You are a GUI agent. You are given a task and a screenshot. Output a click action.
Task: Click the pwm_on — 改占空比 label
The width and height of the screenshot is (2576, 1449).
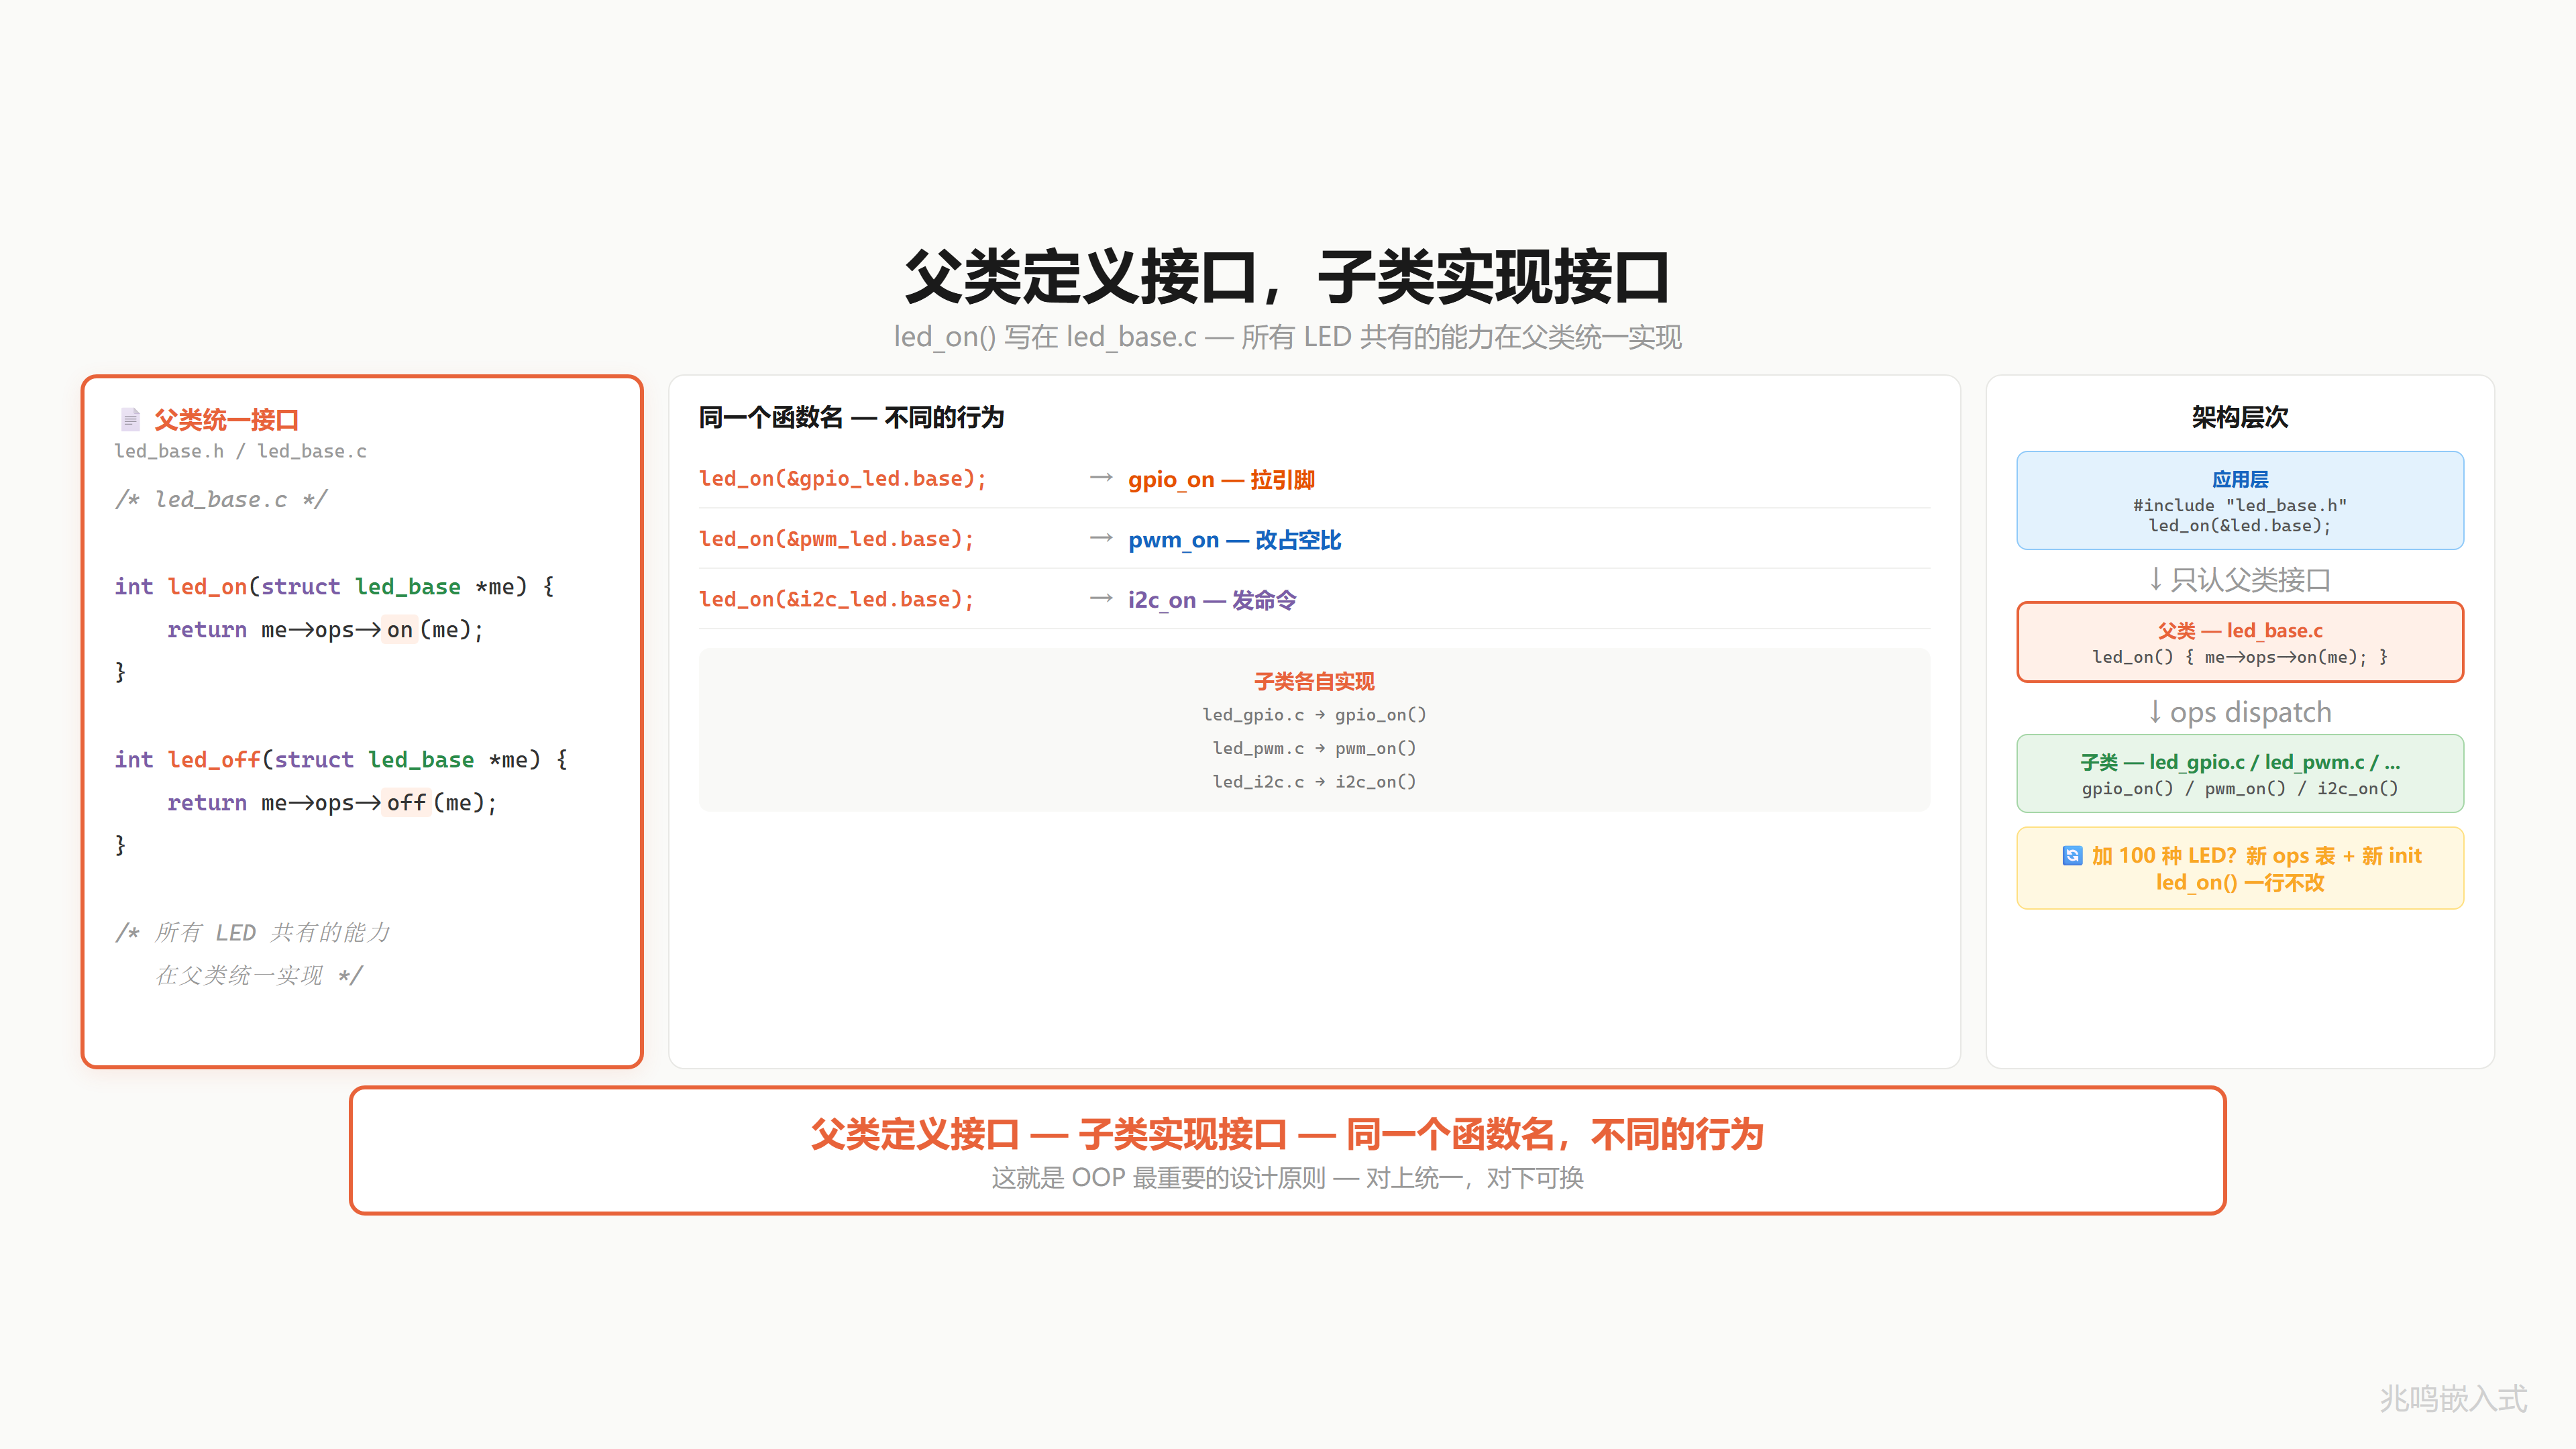click(x=1234, y=540)
